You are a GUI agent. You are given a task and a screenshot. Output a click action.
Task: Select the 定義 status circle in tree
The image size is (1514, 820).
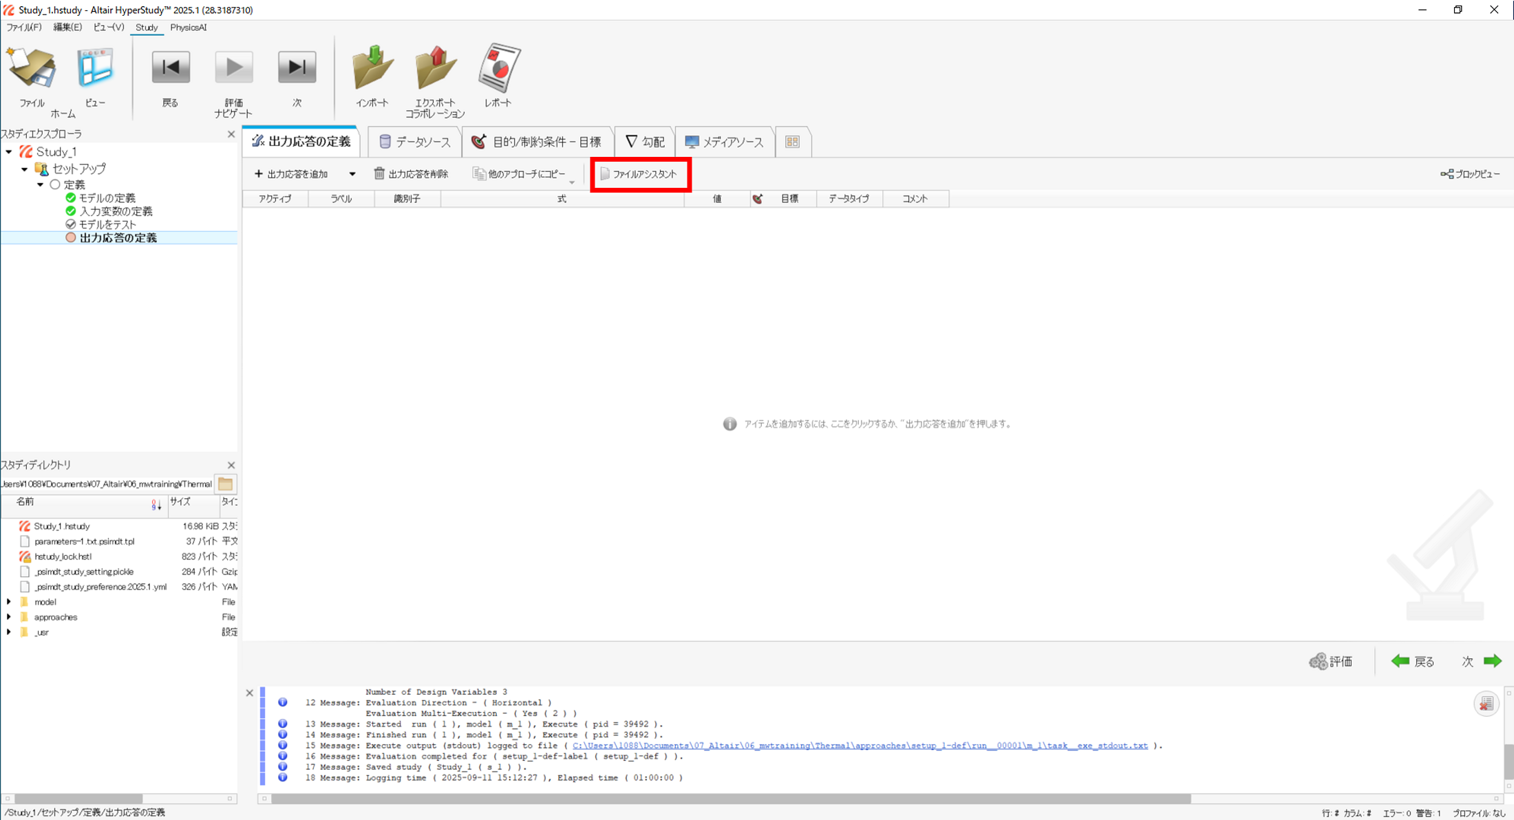pos(55,184)
